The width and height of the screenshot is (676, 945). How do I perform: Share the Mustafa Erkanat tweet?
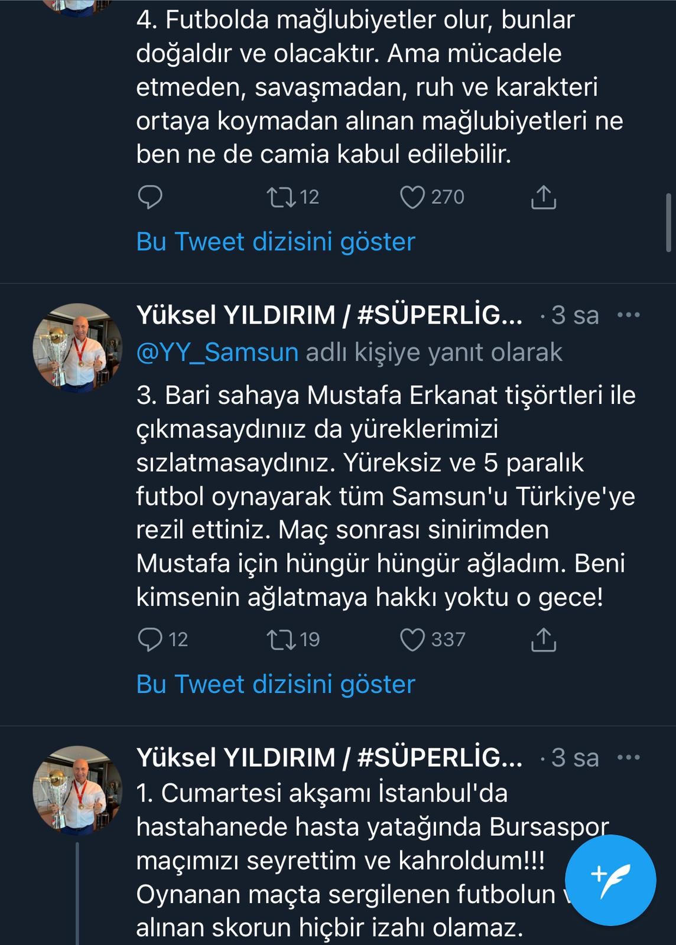click(543, 640)
